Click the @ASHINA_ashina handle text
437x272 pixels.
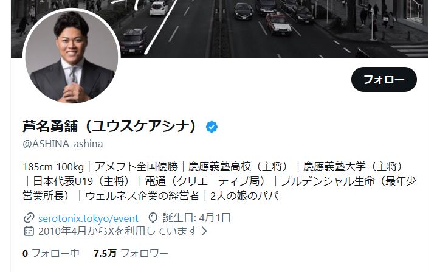pyautogui.click(x=63, y=144)
